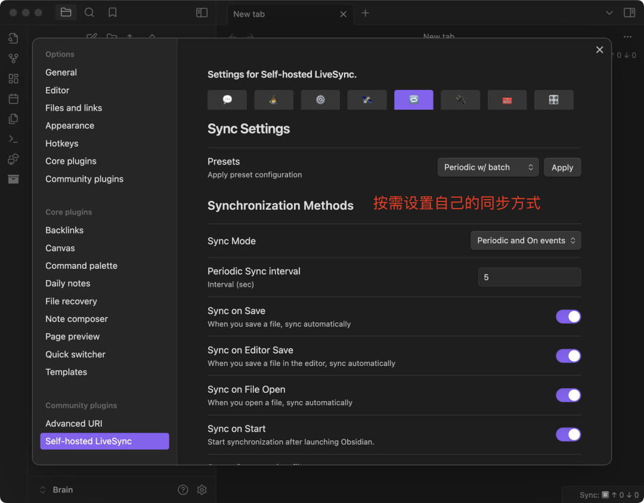Open the satellite remote configuration tab
Image resolution: width=644 pixels, height=503 pixels.
367,100
